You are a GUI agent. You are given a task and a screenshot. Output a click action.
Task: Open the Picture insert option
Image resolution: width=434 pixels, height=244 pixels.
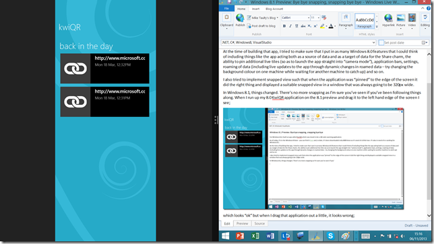click(x=400, y=20)
